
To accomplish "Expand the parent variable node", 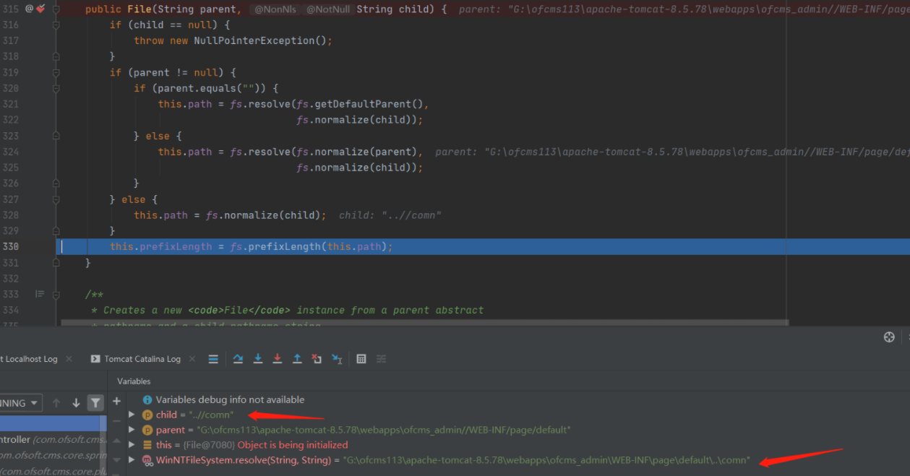I will [x=132, y=430].
